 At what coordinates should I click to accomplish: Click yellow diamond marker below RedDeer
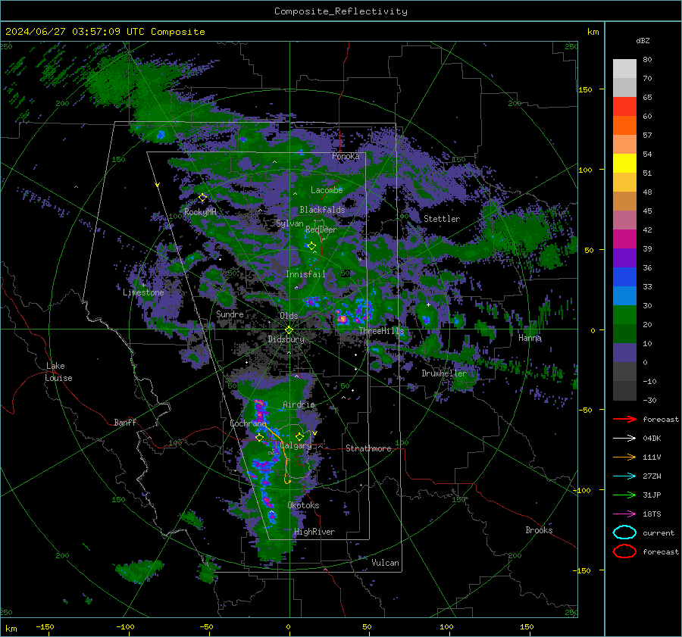(x=311, y=246)
